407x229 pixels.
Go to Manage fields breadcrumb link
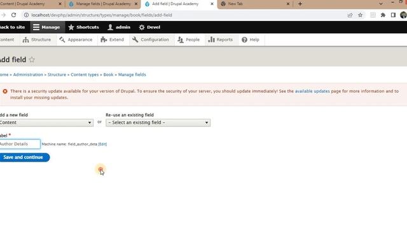[x=132, y=75]
